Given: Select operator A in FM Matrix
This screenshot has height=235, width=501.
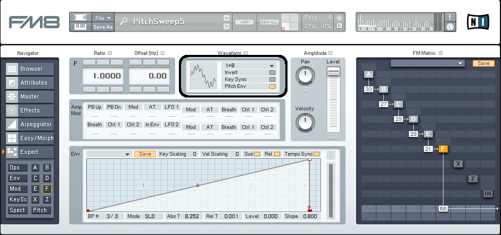Looking at the screenshot, I should click(x=369, y=75).
